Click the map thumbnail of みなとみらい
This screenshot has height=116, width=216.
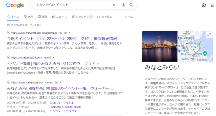coord(195,46)
